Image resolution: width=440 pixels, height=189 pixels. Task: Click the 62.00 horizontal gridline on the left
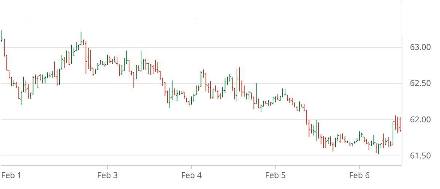tap(73, 119)
